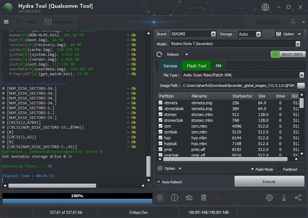Switch to the Service tab
This screenshot has width=308, height=218.
pos(170,66)
